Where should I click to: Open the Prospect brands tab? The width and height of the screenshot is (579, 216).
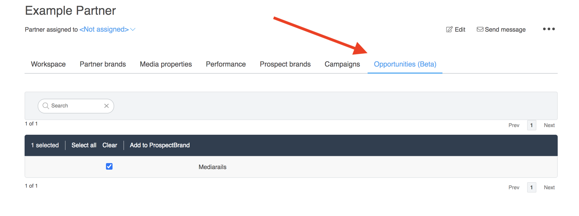tap(285, 64)
